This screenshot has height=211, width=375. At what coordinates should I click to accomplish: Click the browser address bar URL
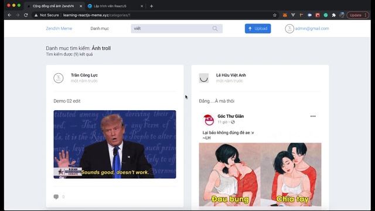97,15
